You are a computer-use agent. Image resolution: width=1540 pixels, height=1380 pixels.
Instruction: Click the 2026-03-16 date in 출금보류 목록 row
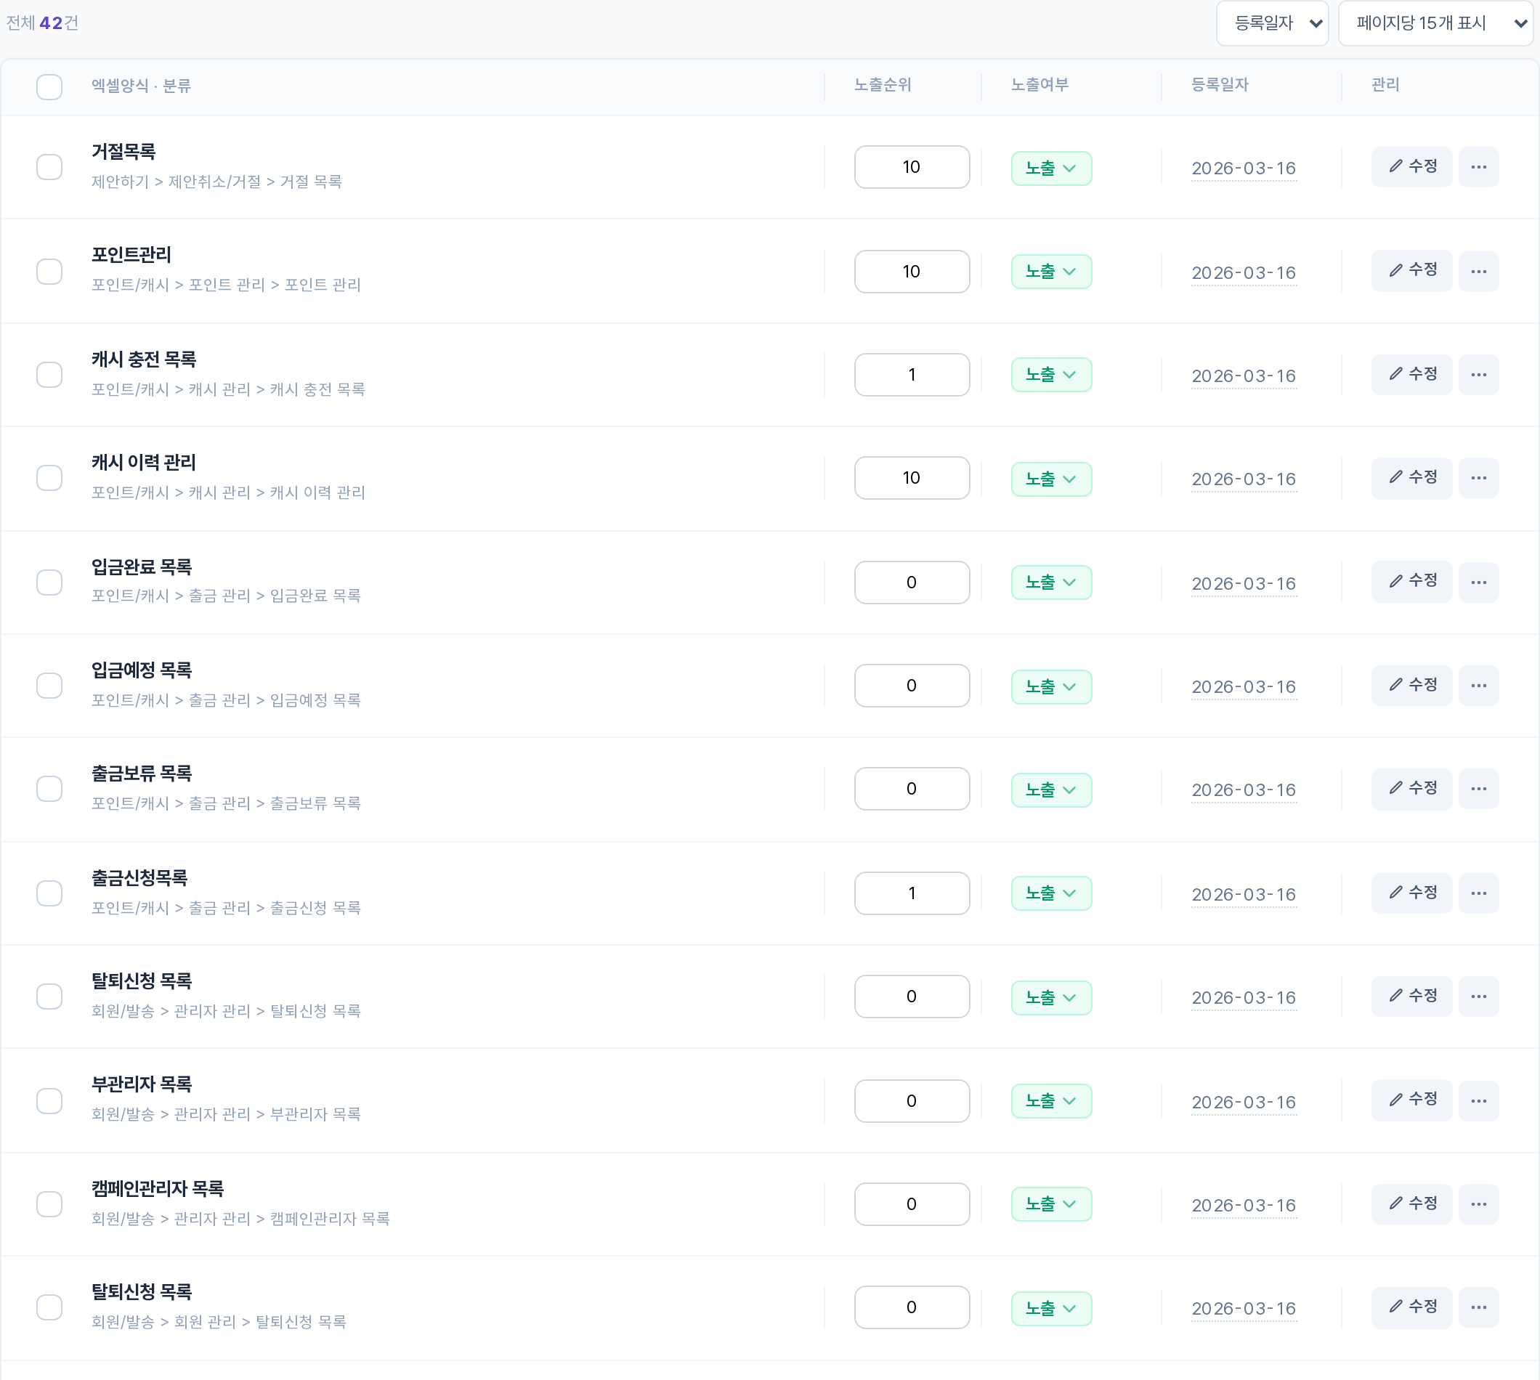click(1244, 790)
